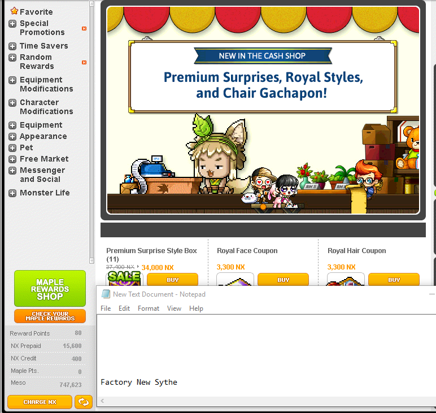Viewport: 436px width, 413px height.
Task: Click the New in the Cash Shop banner
Action: tap(263, 55)
